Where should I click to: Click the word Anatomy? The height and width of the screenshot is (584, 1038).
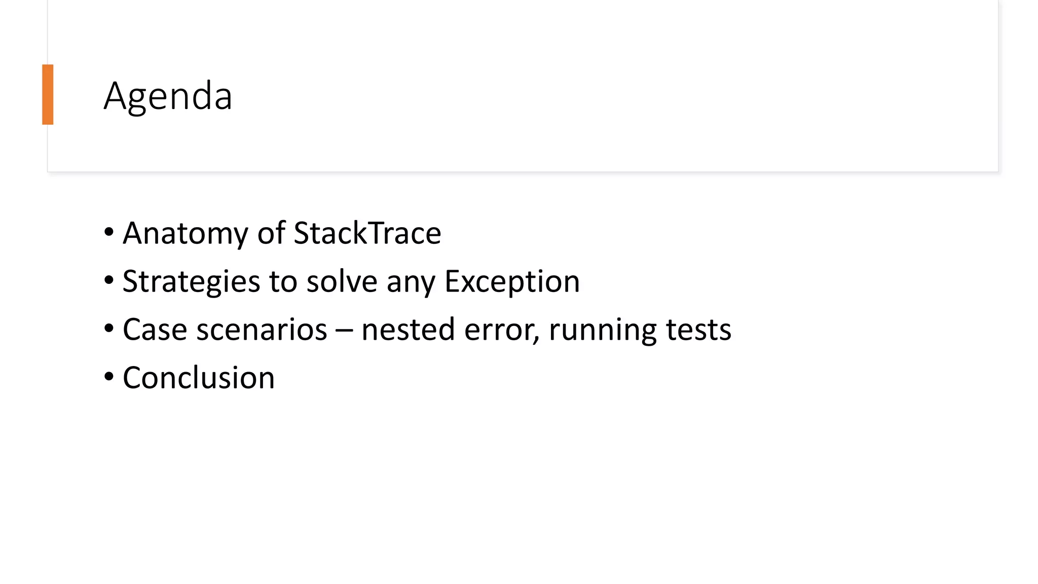coord(186,234)
